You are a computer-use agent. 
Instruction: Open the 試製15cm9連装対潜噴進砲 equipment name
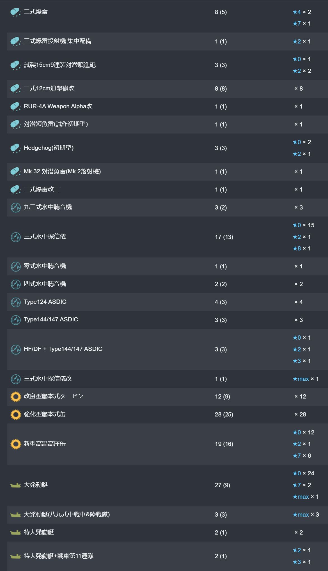tap(60, 65)
